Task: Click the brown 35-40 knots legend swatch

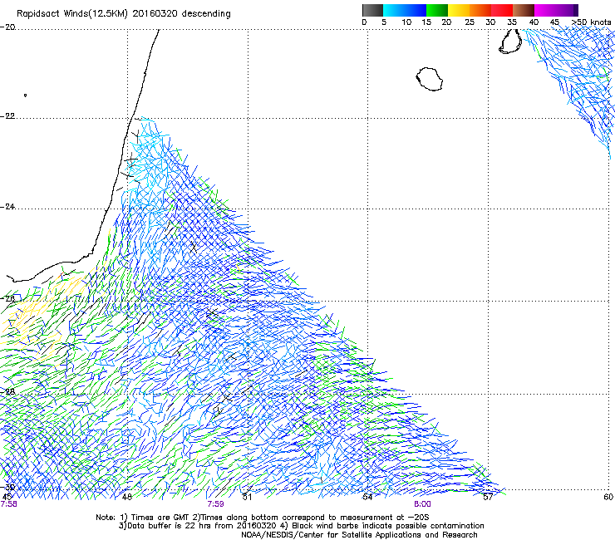Action: tap(524, 10)
